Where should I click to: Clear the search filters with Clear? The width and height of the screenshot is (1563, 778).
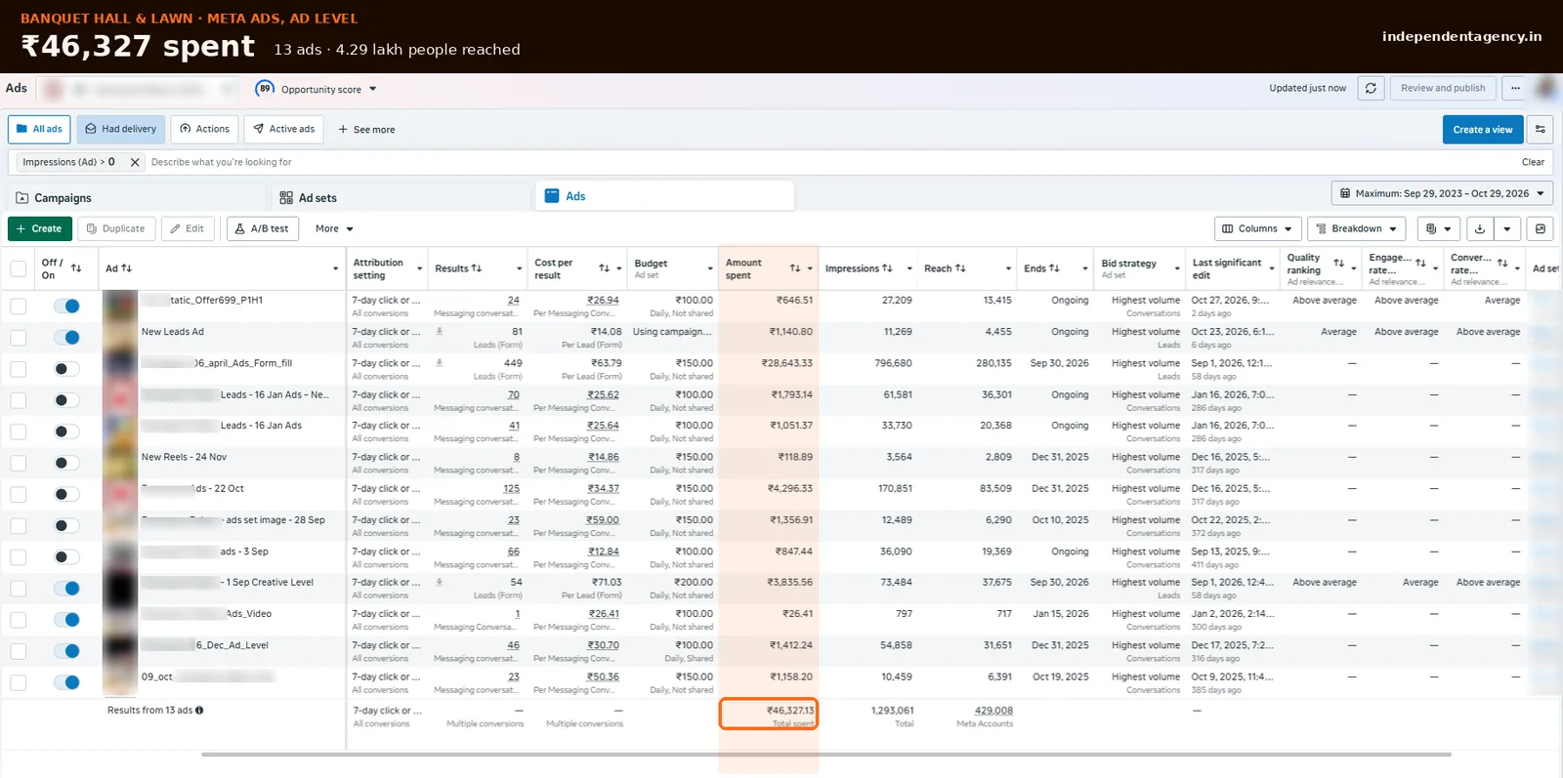[x=1533, y=162]
